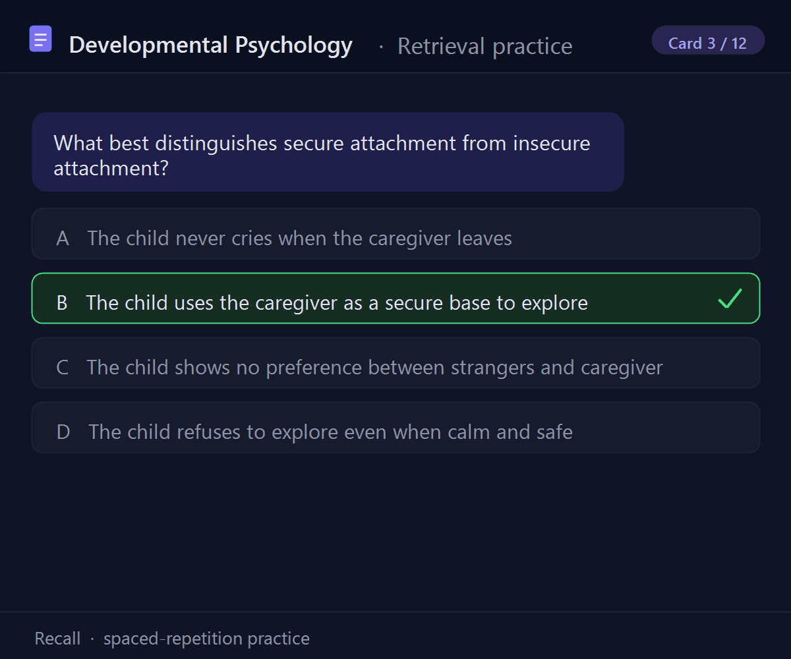Click the letter A option marker
The image size is (791, 659).
(x=63, y=238)
